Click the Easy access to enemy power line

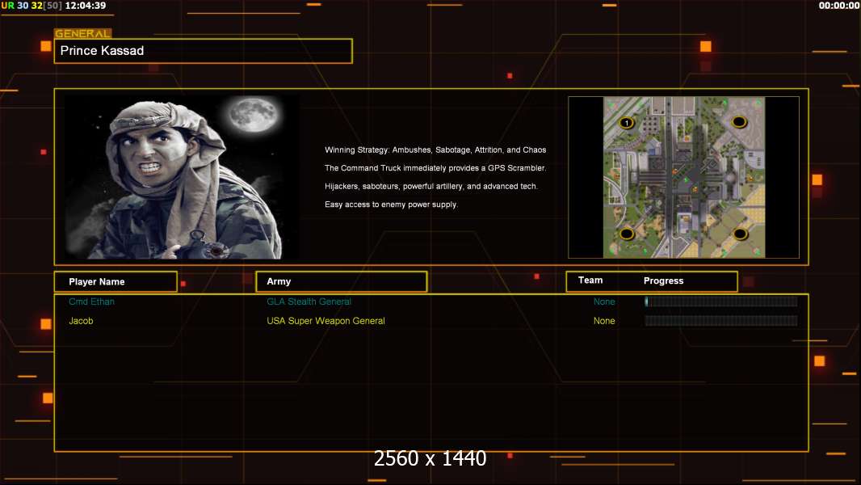[x=391, y=205]
